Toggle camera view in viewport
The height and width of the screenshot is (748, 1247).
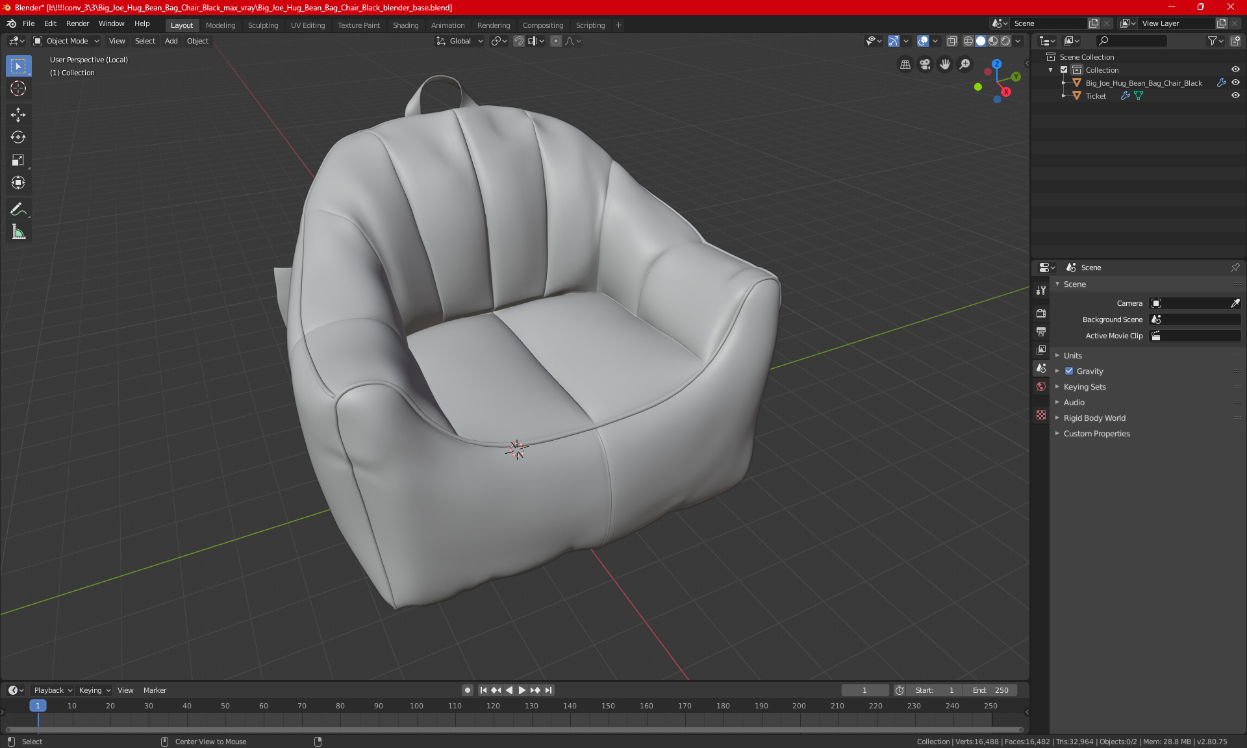click(x=925, y=64)
